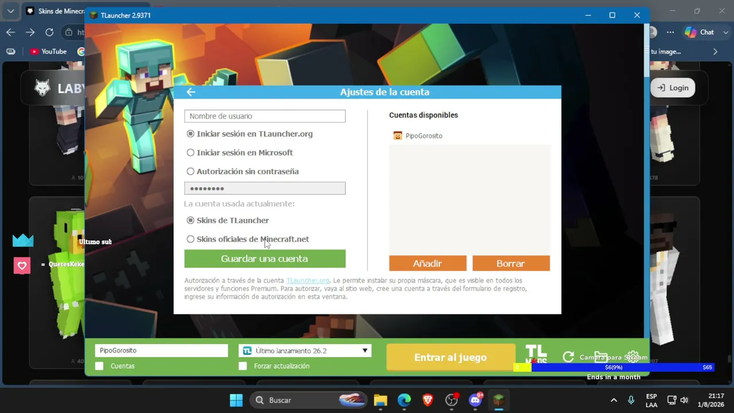Click the Login button on LabyMod page
Screen dimensions: 734x413
pos(673,88)
